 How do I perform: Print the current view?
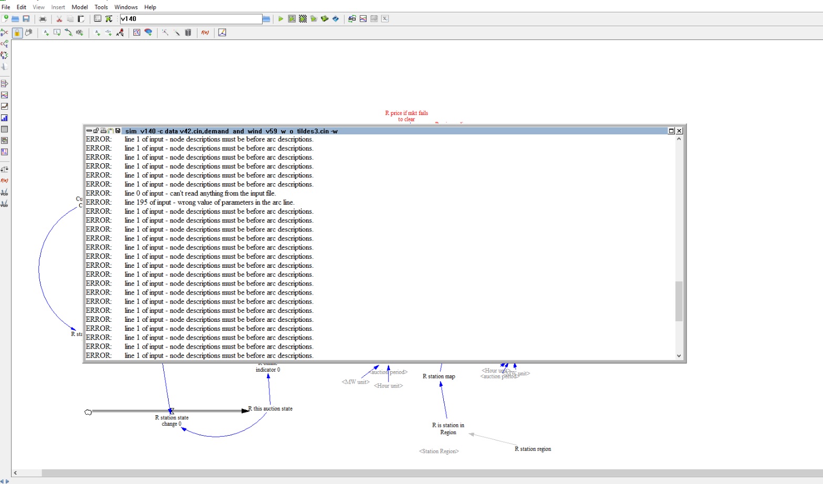(x=43, y=19)
